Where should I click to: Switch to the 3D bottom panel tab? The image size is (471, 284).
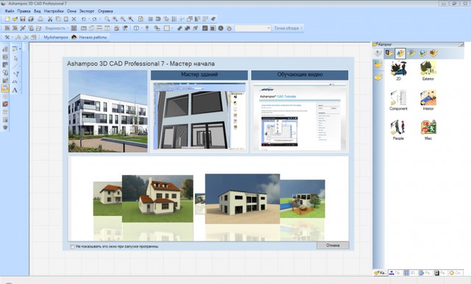tap(410, 273)
